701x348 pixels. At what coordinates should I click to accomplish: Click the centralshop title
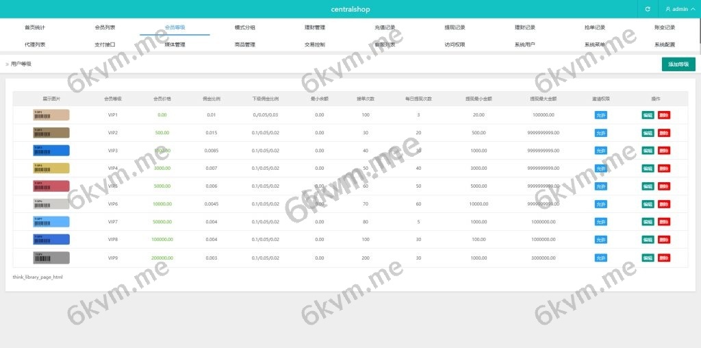[350, 9]
